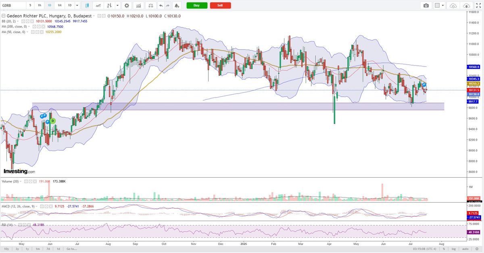This screenshot has width=484, height=253.
Task: Open the compare symbols scales icon
Action: click(x=150, y=6)
